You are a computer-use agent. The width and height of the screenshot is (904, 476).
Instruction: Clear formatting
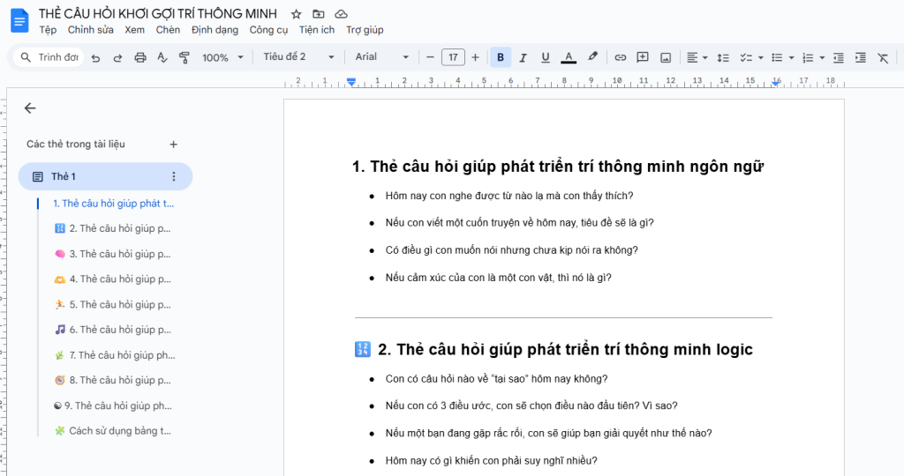[x=883, y=57]
